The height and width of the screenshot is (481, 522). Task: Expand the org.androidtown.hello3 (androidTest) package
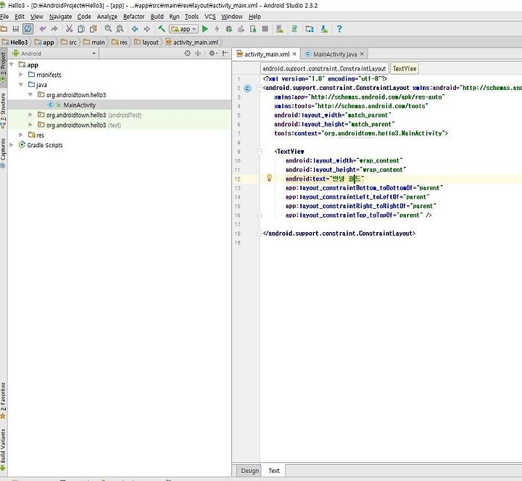click(30, 115)
